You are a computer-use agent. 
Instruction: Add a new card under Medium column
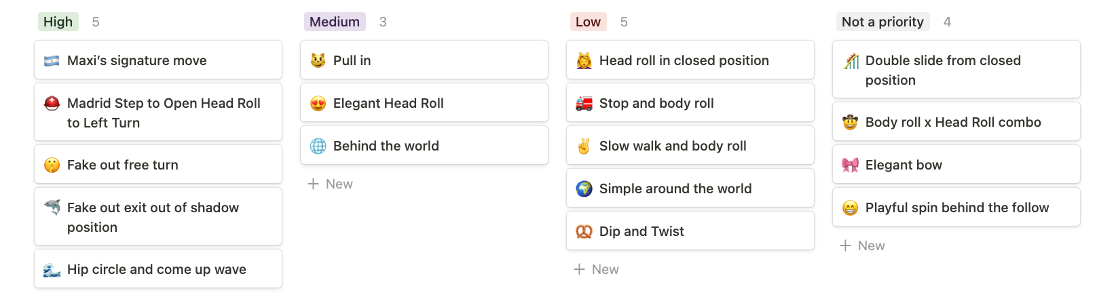tap(331, 184)
